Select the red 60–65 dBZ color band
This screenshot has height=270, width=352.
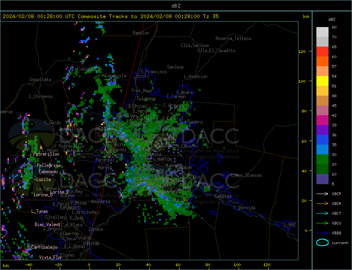[322, 51]
